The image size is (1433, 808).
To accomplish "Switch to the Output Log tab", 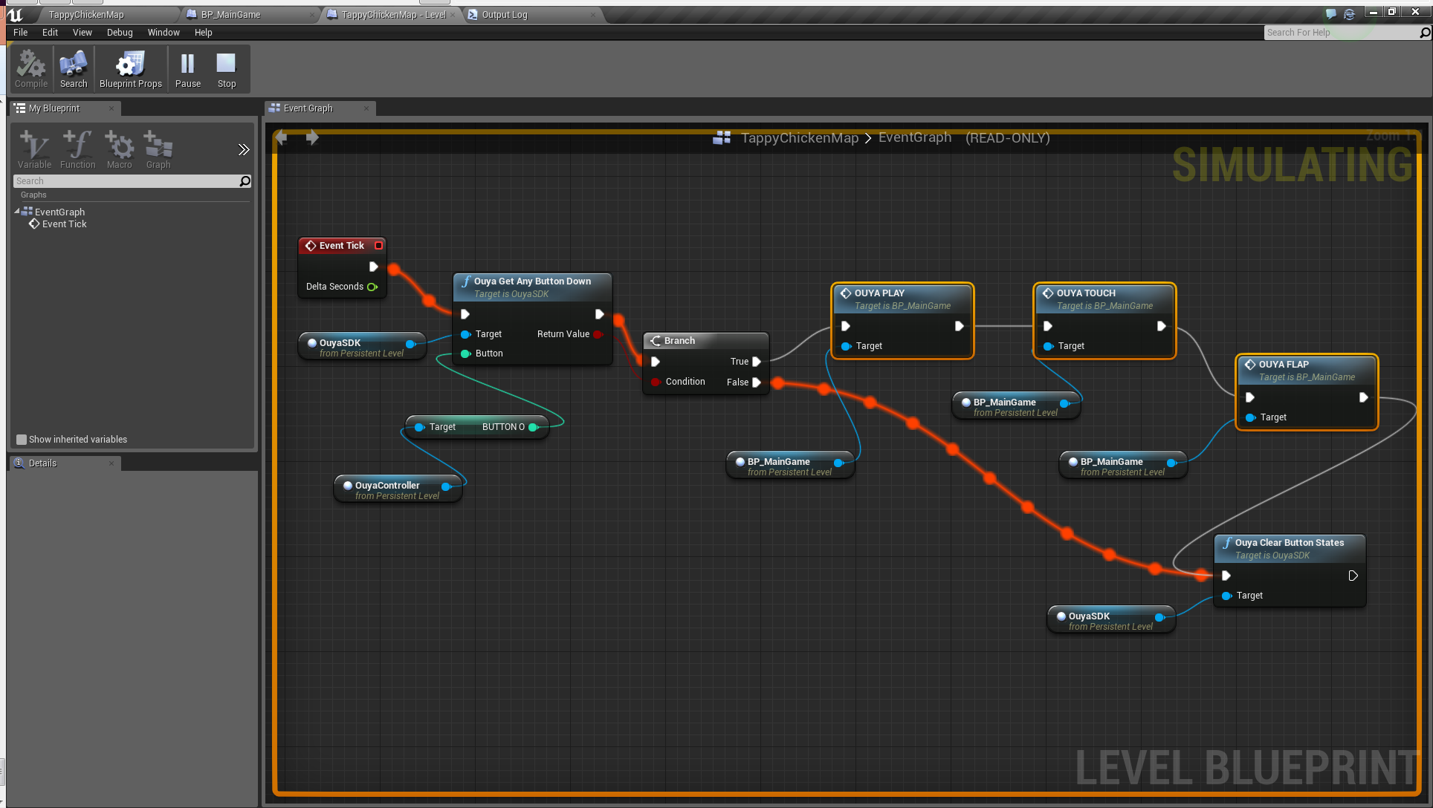I will tap(504, 15).
